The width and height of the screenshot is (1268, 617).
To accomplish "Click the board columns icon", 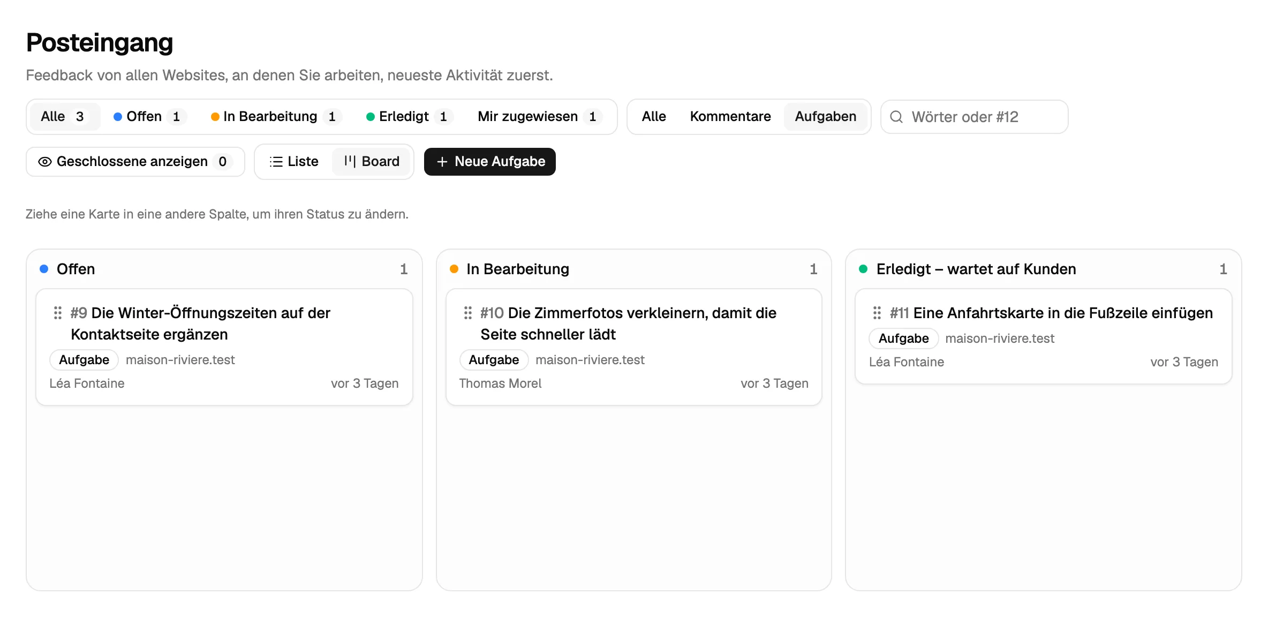I will [350, 162].
